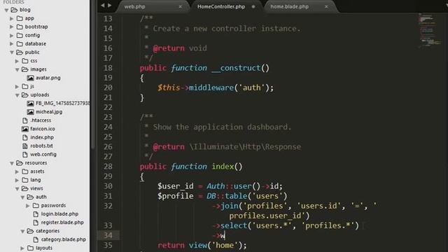Screen dimensions: 448x252
Task: Collapse the uploads folder arrow
Action: [17, 95]
